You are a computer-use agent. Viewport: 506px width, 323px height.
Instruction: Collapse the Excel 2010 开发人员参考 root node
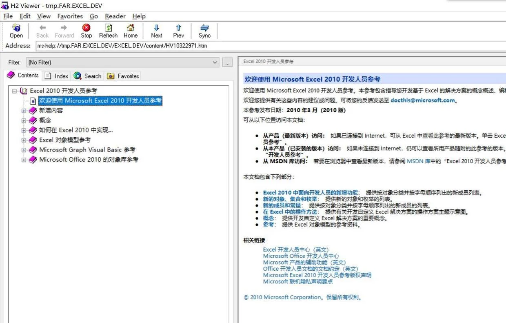pos(15,91)
